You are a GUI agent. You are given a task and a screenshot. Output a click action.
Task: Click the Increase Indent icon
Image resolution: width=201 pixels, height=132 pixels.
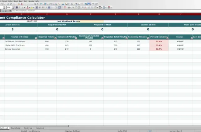pyautogui.click(x=89, y=8)
